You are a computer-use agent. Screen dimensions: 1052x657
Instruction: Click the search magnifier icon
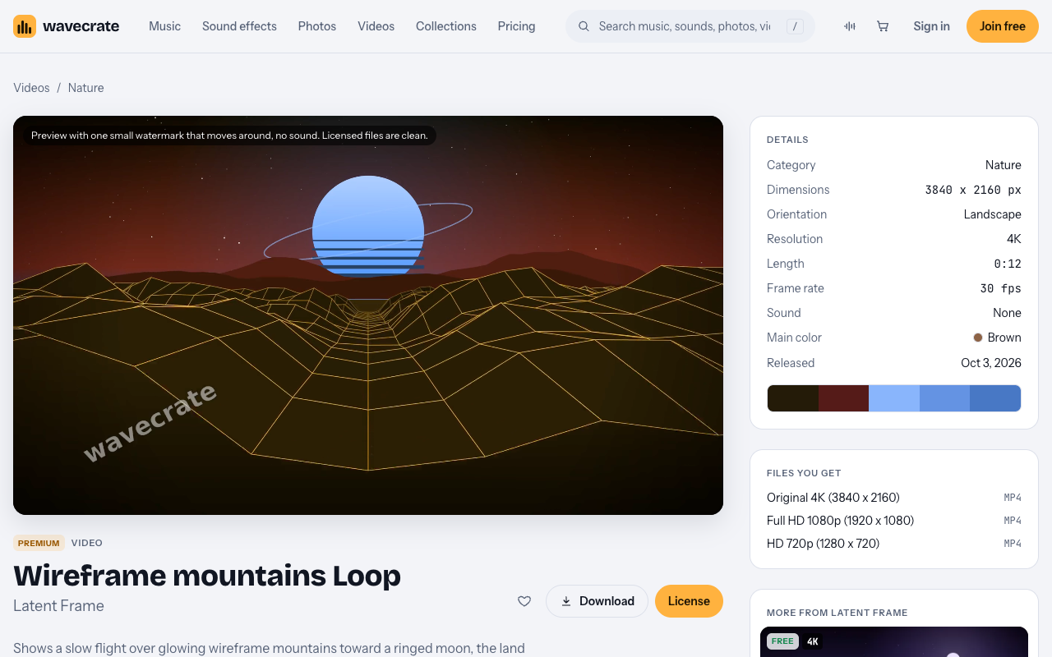pyautogui.click(x=584, y=26)
